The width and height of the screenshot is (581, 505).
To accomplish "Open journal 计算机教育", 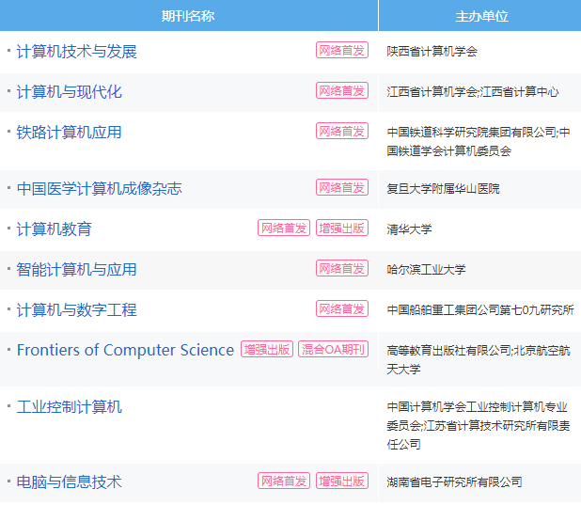I will (55, 229).
